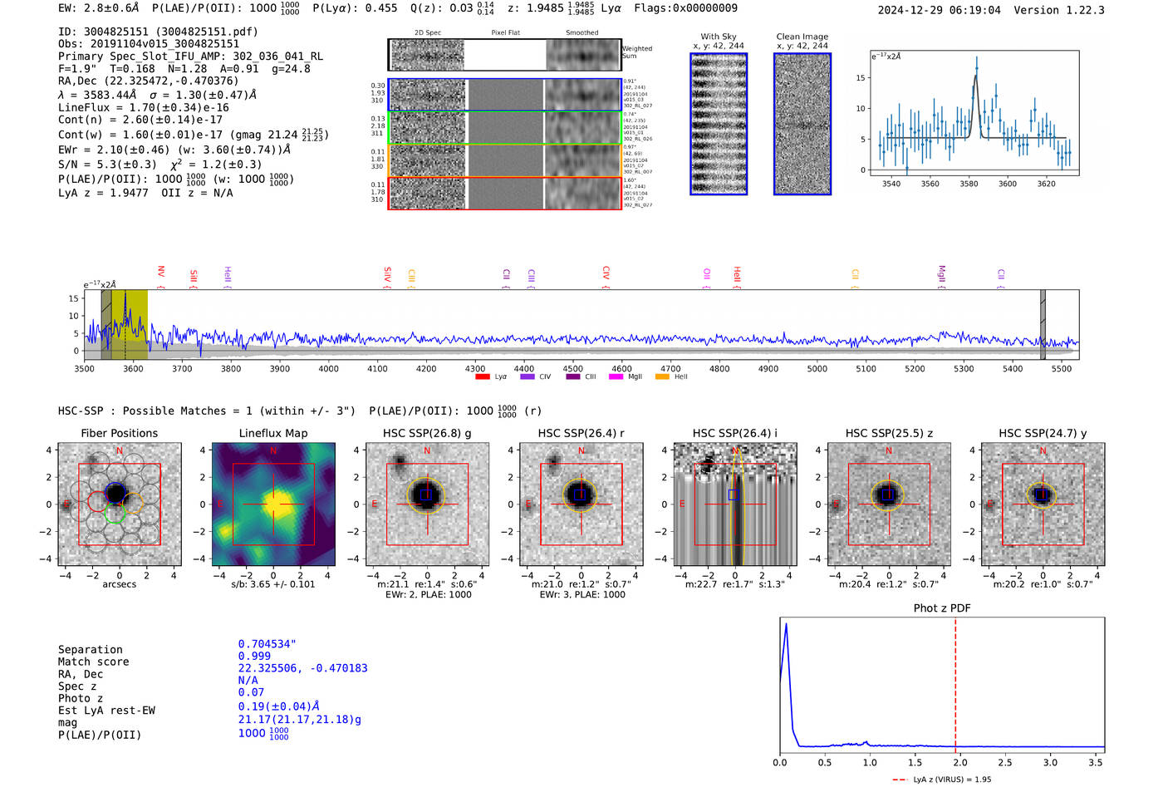Click the CIV purple legend swatch
Screen dimensions: 1163x792
coord(528,376)
